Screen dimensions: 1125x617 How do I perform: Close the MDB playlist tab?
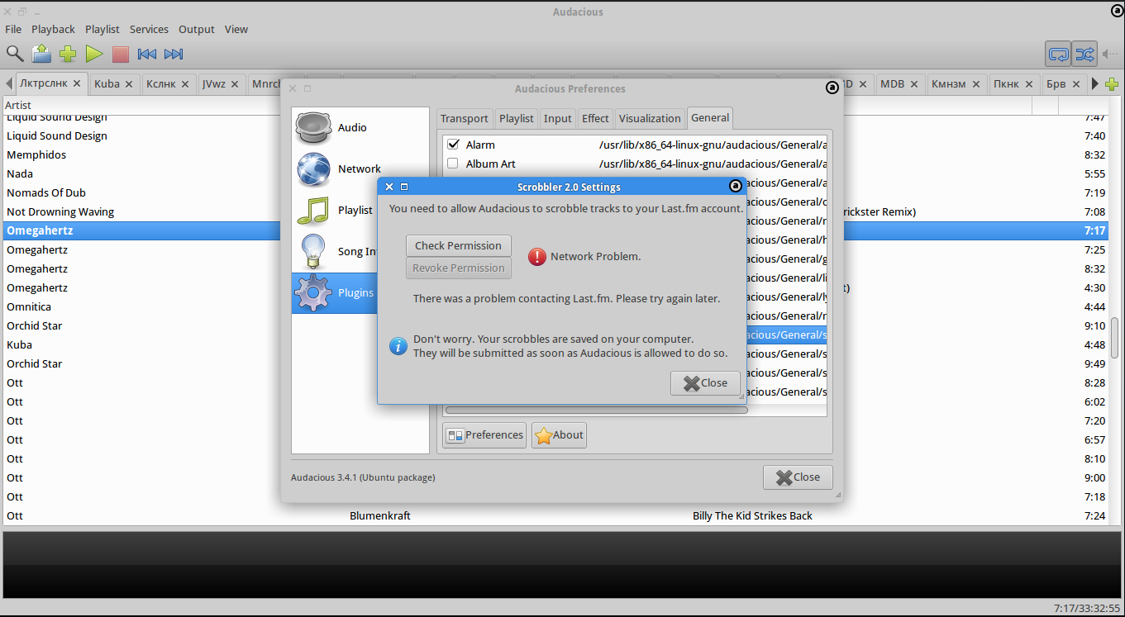tap(913, 83)
